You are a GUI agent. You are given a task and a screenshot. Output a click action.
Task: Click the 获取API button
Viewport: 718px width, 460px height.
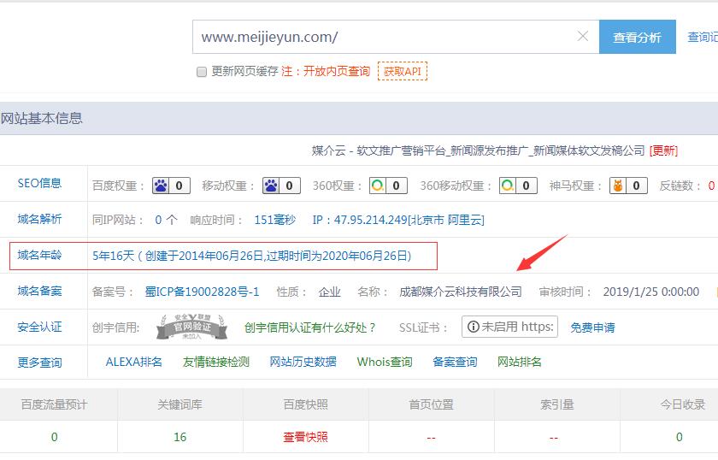coord(402,72)
